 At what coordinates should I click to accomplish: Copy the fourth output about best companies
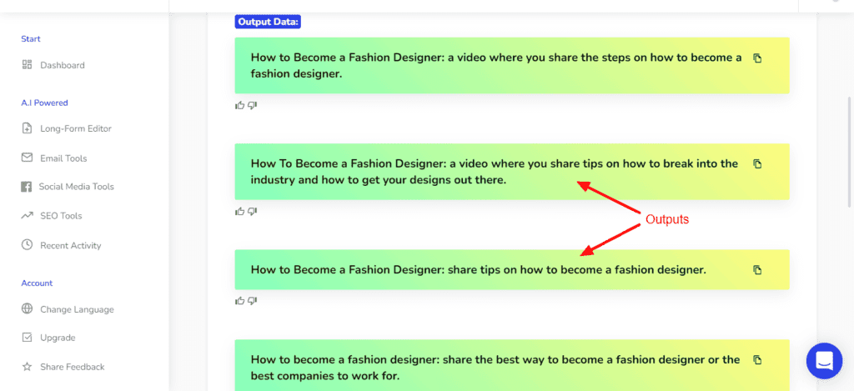pyautogui.click(x=757, y=360)
